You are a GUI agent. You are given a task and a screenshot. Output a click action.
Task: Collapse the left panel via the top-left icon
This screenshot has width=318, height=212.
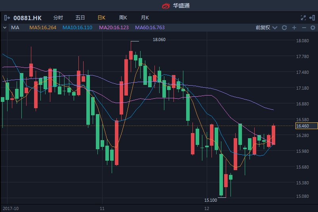[x=7, y=18]
